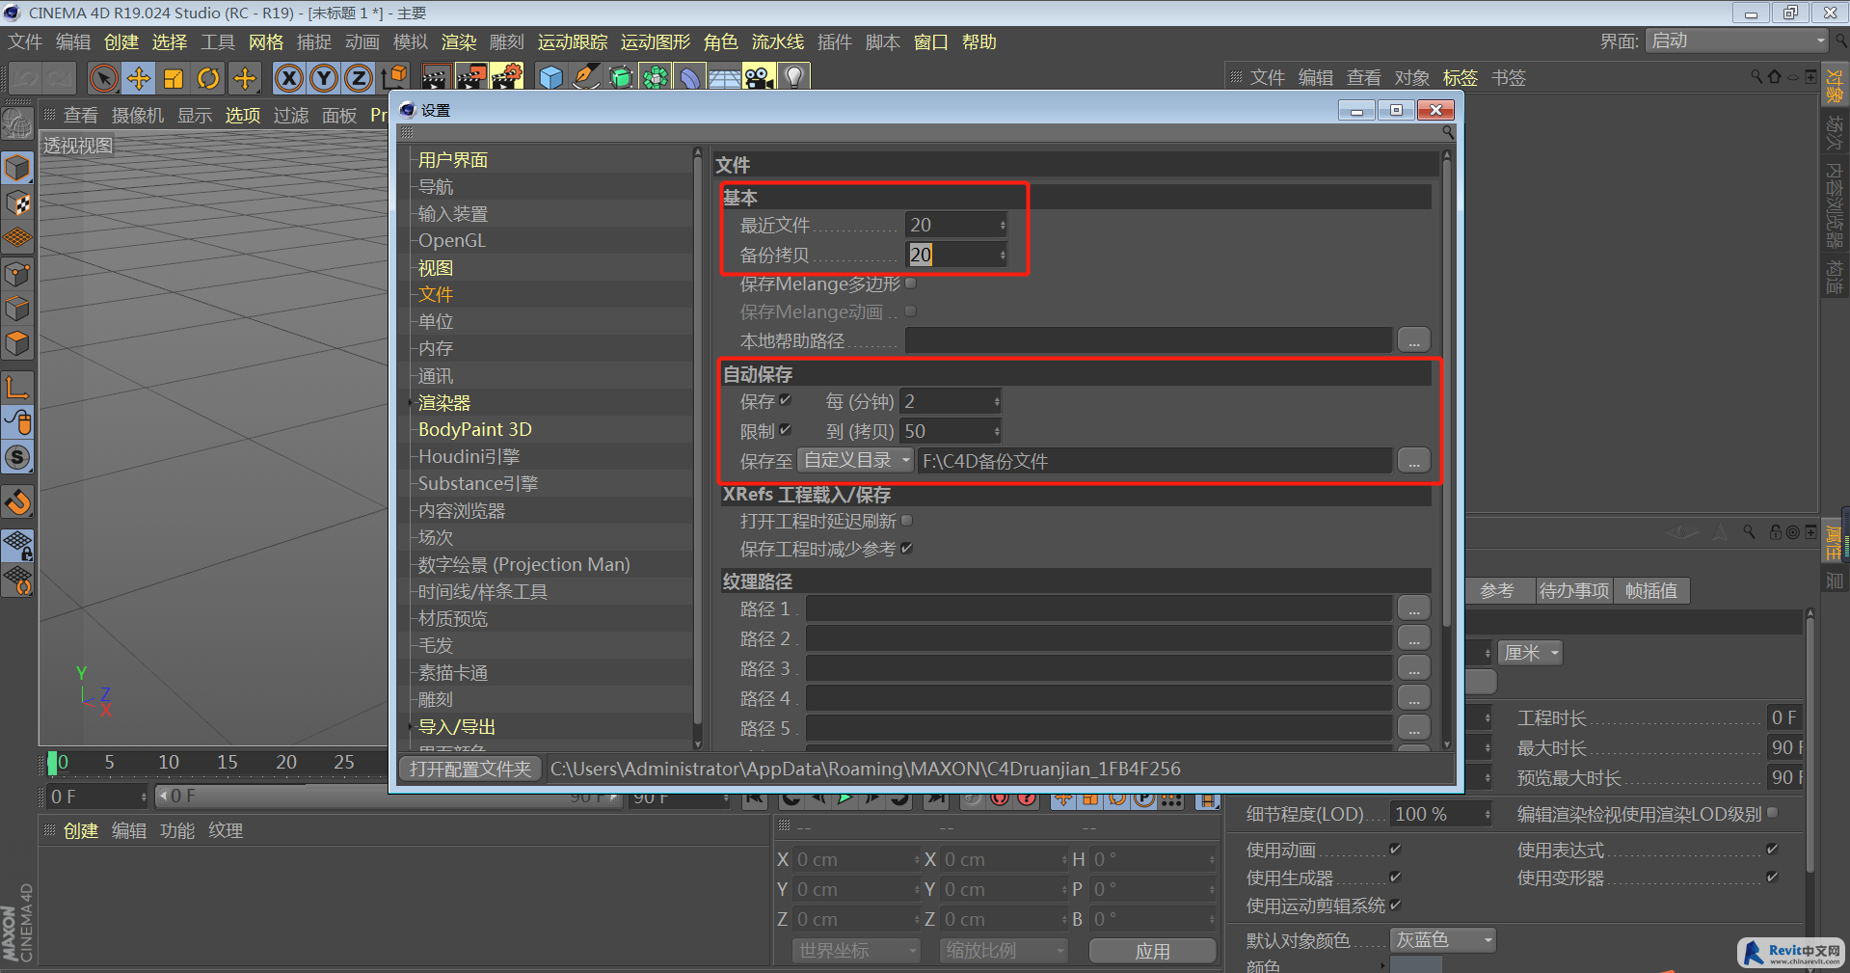Open the 帮助 menu
Image resolution: width=1850 pixels, height=973 pixels.
pos(979,41)
